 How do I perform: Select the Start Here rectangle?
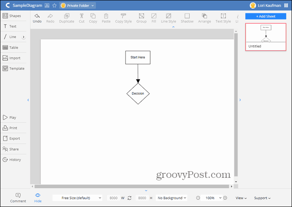point(138,57)
